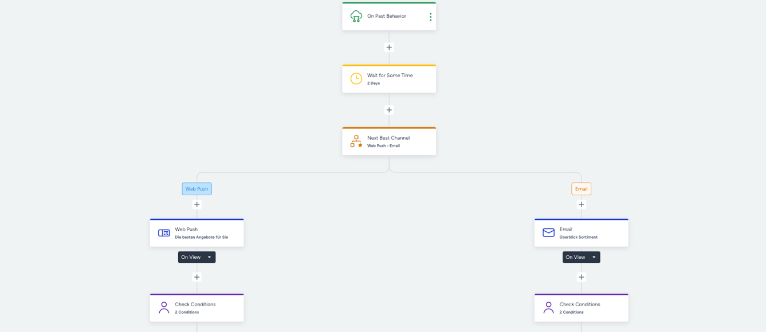Screen dimensions: 766x332
Task: Expand On View dropdown under Web Push
Action: click(197, 257)
